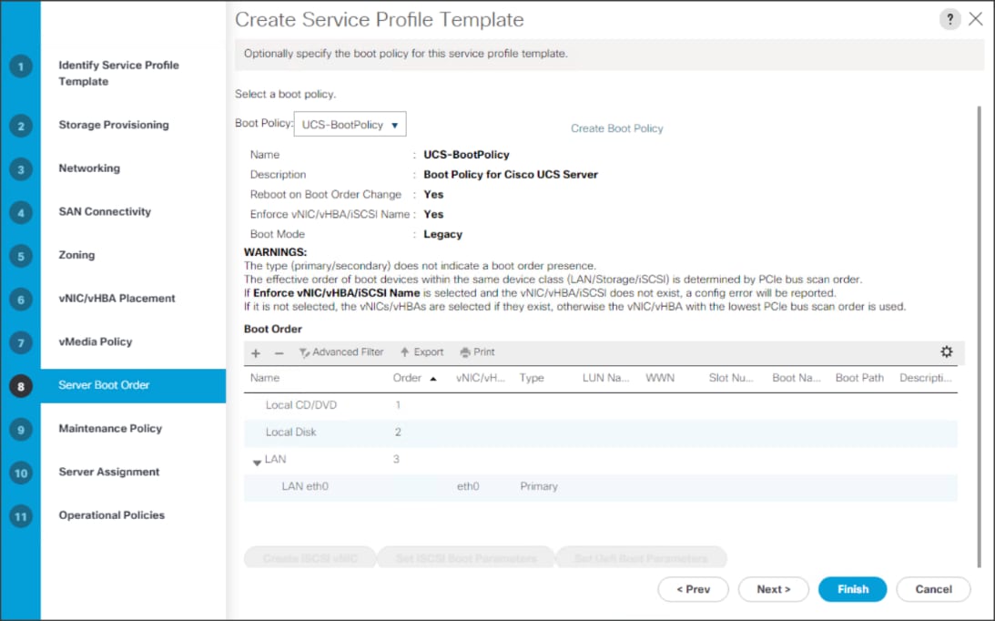Click the plus icon to add boot order row
The width and height of the screenshot is (995, 621).
tap(256, 353)
